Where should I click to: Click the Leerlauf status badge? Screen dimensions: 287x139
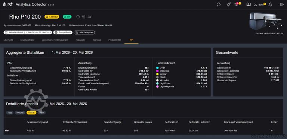(52, 17)
